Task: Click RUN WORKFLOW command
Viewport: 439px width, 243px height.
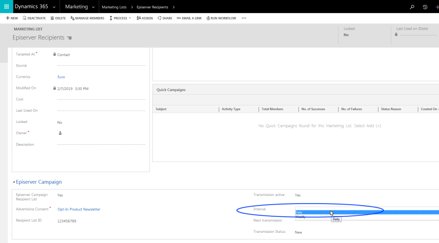Action: 221,18
